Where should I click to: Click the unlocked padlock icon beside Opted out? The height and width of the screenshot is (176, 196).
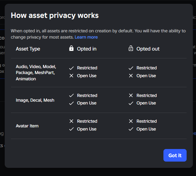(x=131, y=49)
